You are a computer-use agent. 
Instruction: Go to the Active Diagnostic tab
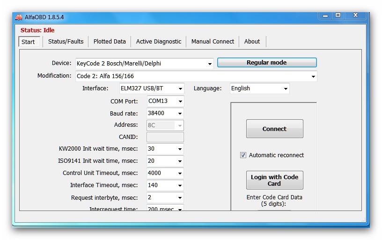point(158,42)
